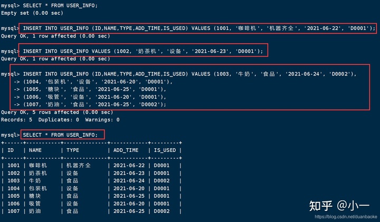Image resolution: width=380 pixels, height=222 pixels.
Task: Click the INSERT statement with value 1002
Action: pos(142,51)
